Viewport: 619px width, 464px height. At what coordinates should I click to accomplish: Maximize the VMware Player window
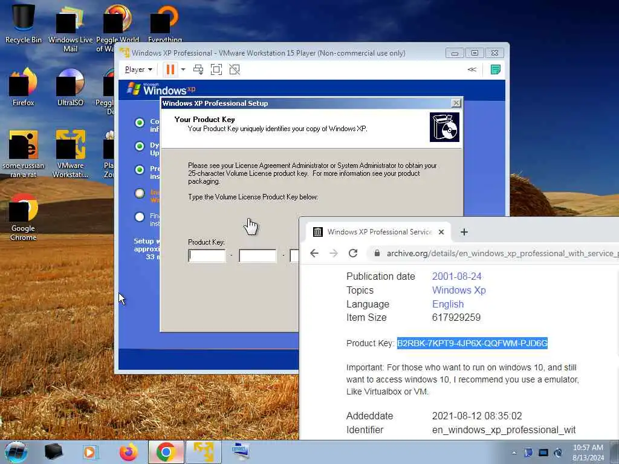(x=475, y=53)
